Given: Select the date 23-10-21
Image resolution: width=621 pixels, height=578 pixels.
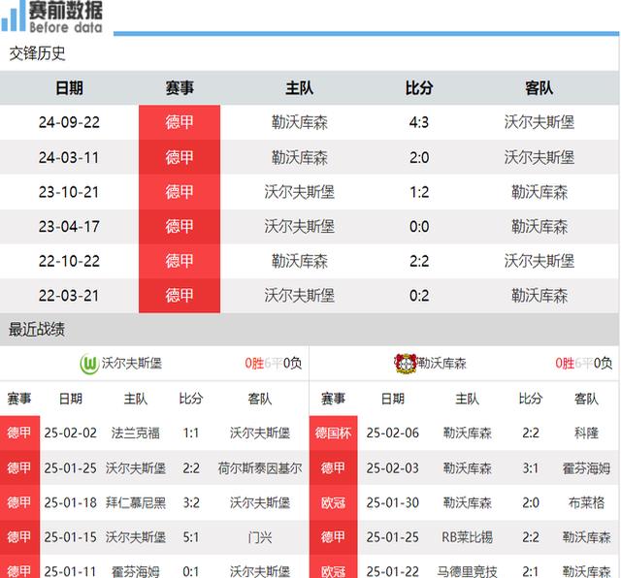Looking at the screenshot, I should click(69, 192).
